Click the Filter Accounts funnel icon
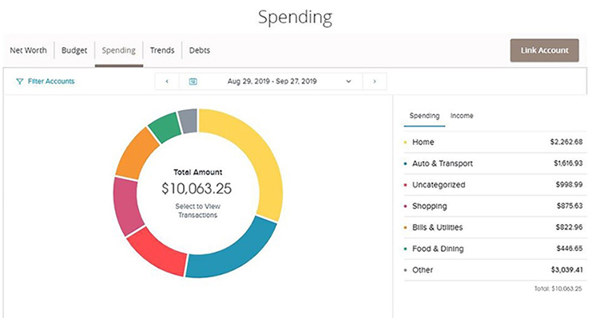This screenshot has width=592, height=318. (x=20, y=81)
